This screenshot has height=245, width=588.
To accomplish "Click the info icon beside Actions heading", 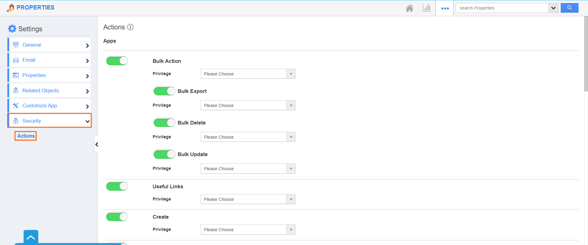I will 130,27.
